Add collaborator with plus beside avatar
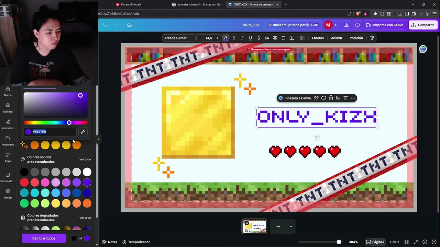Viewport: 440px width, 247px height. click(x=335, y=25)
